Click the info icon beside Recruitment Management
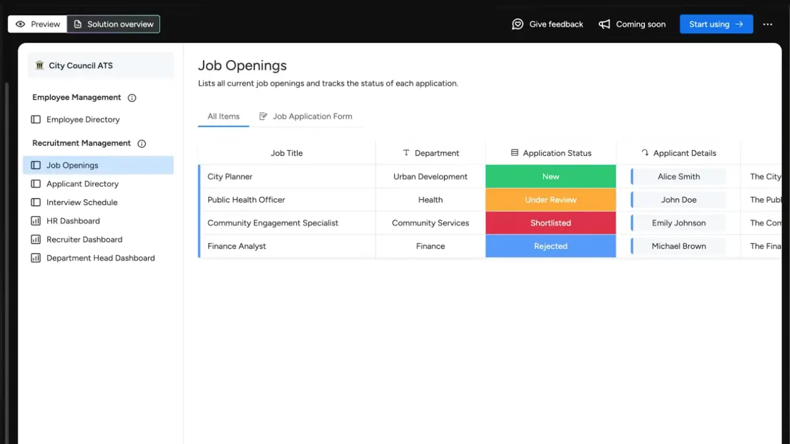The height and width of the screenshot is (444, 790). (x=141, y=143)
